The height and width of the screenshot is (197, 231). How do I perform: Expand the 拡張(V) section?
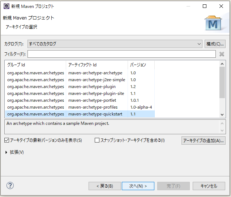6,152
